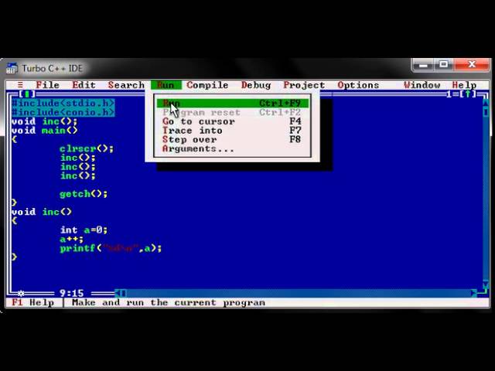Open the Arguments... dialog entry

click(x=232, y=148)
